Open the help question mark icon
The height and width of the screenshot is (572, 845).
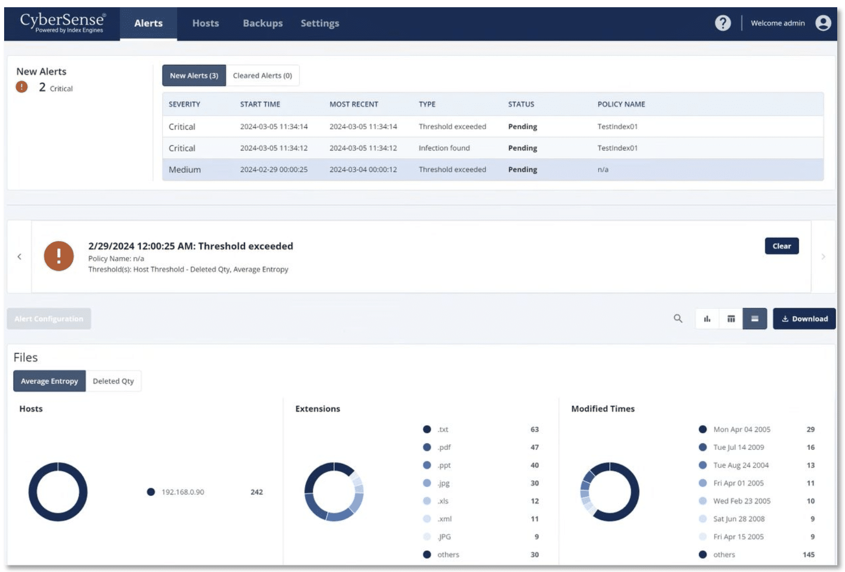722,23
